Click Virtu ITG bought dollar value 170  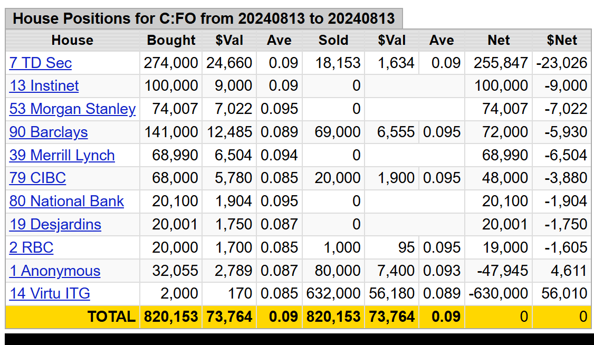click(240, 293)
